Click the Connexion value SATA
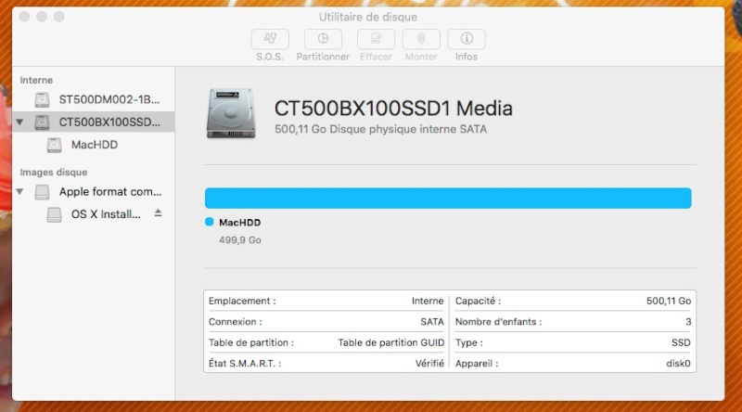This screenshot has height=412, width=742. point(432,322)
